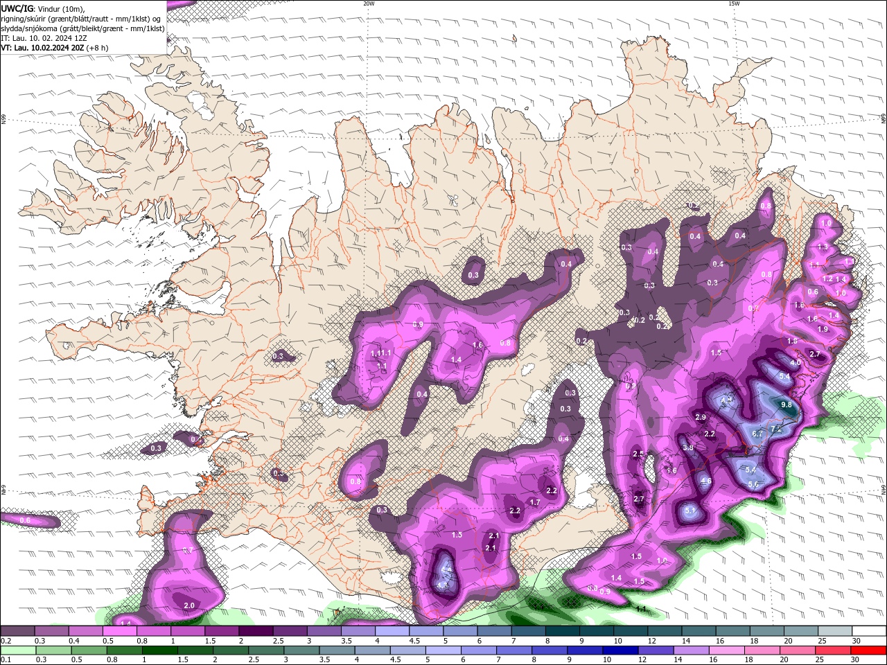The height and width of the screenshot is (665, 887).
Task: Select the bright pink 0.5–0.8 snow legend swatch
Action: [x=119, y=631]
